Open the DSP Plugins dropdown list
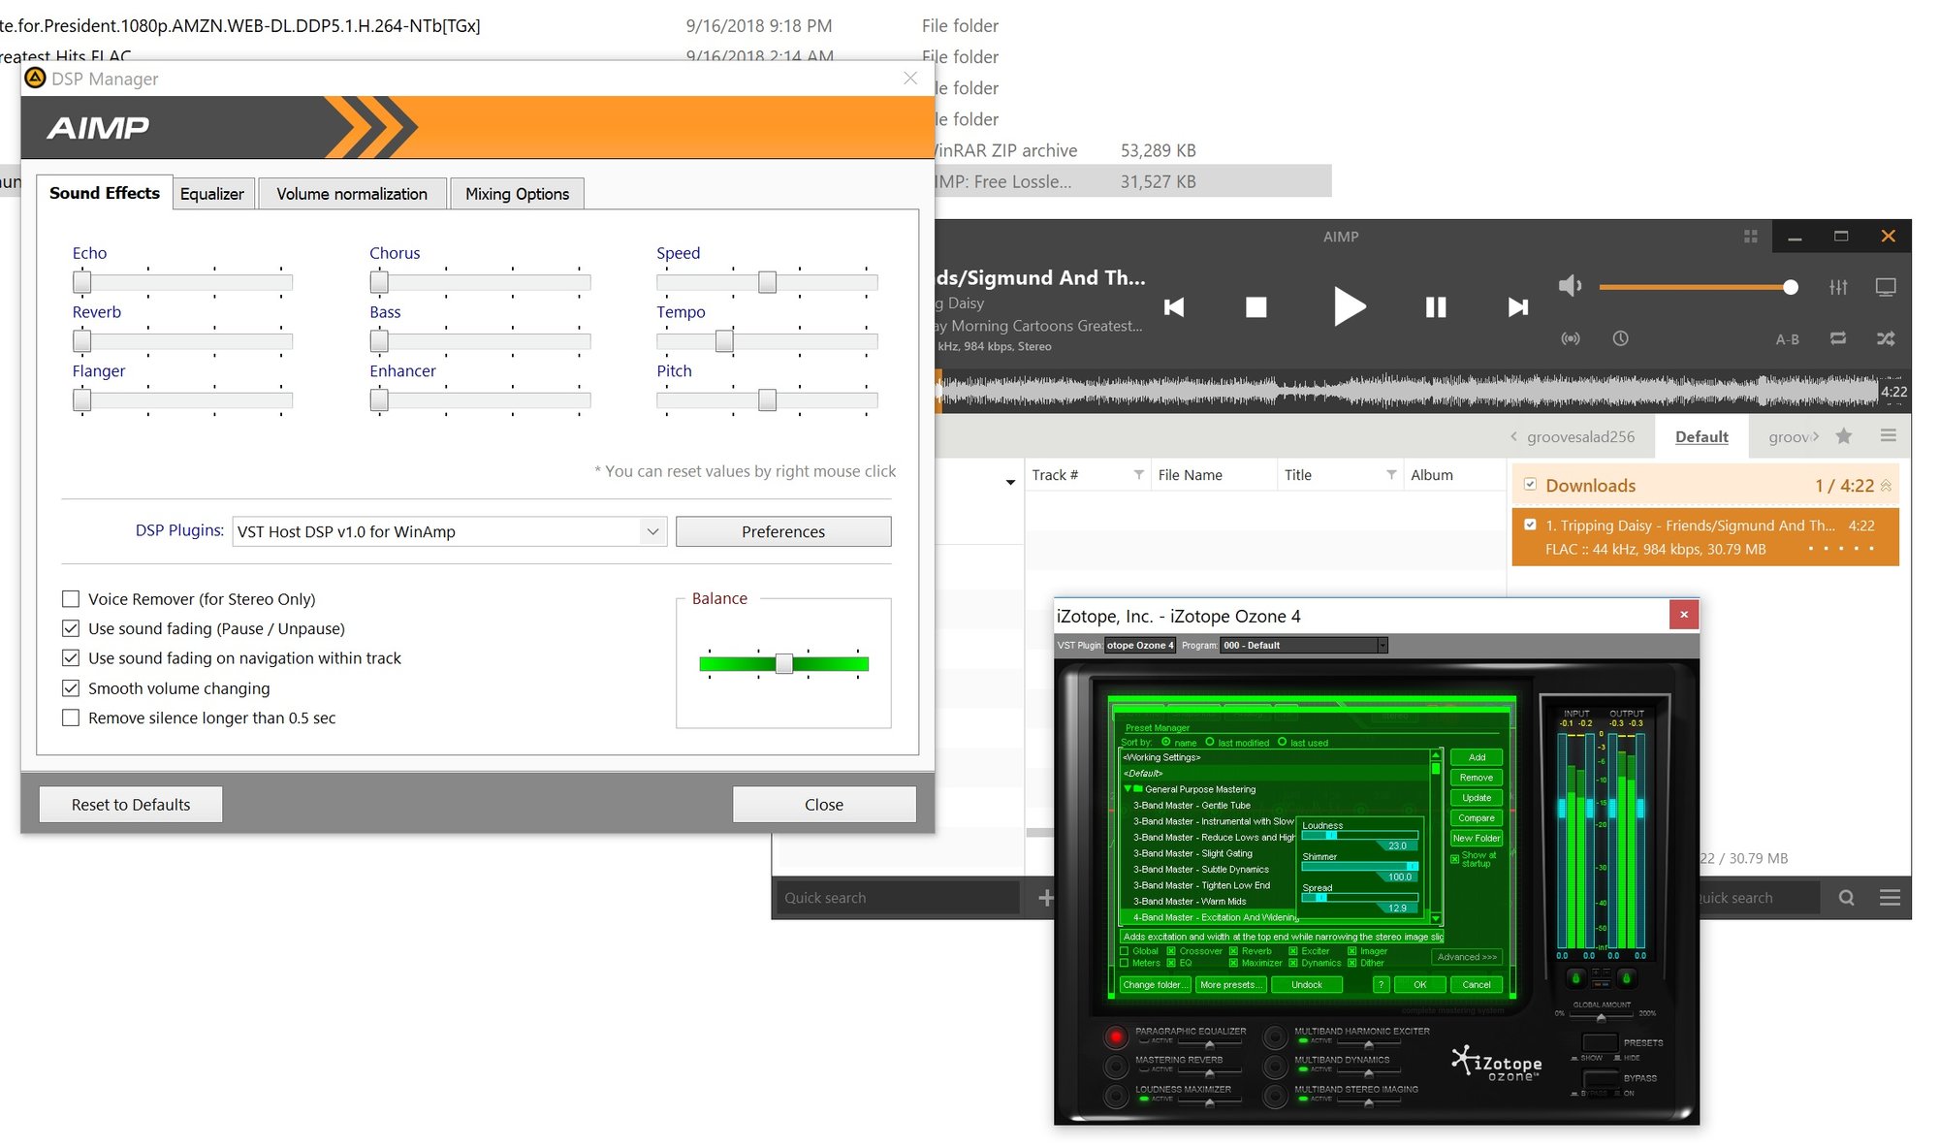 [652, 531]
